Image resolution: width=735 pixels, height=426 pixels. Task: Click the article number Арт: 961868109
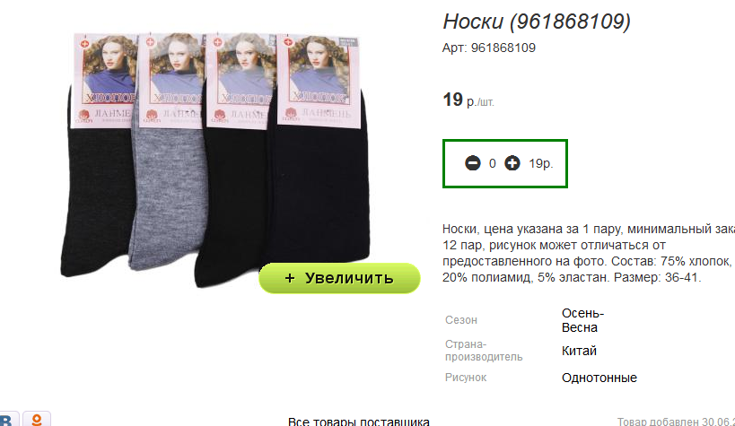pyautogui.click(x=489, y=48)
